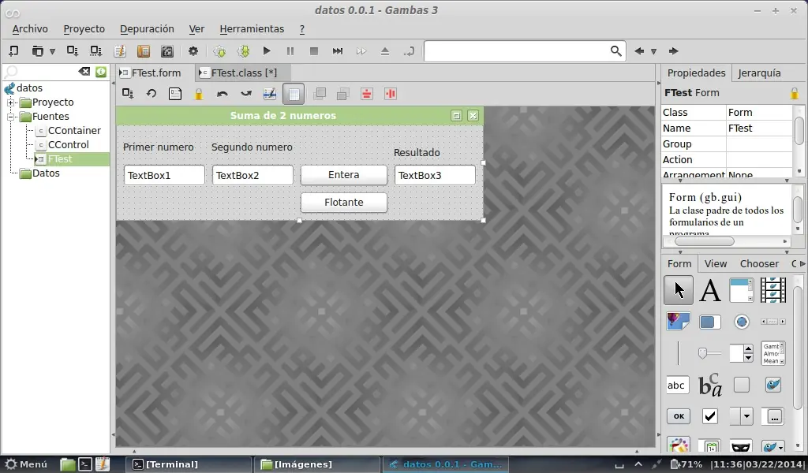Select the CheckBox control in toolbox
Screen dimensions: 808x473
click(710, 416)
